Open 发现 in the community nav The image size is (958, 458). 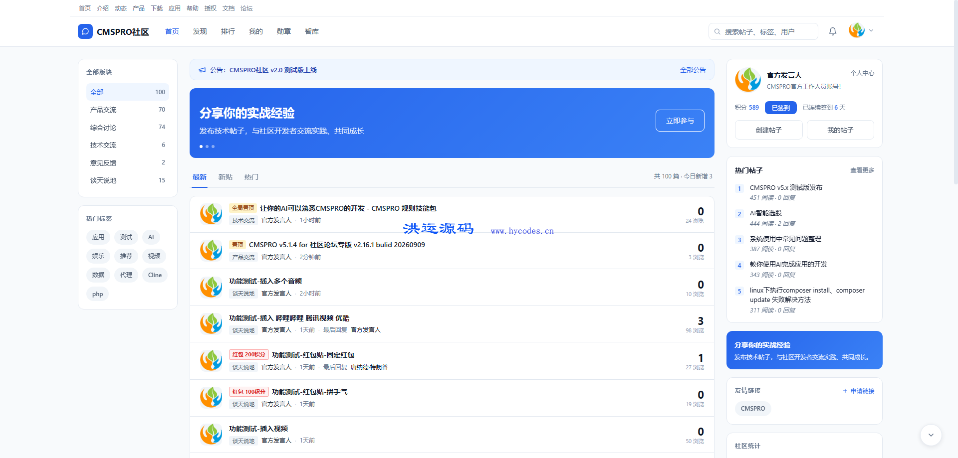(200, 31)
